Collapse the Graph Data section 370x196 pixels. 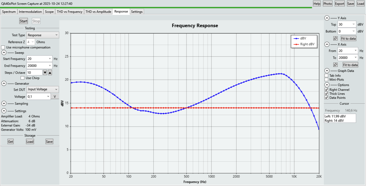click(327, 71)
